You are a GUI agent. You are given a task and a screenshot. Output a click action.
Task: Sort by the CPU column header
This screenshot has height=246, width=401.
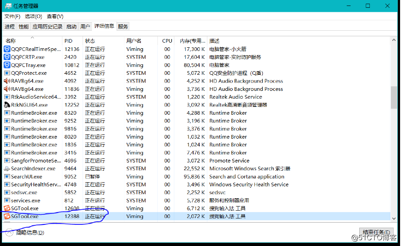pyautogui.click(x=166, y=41)
